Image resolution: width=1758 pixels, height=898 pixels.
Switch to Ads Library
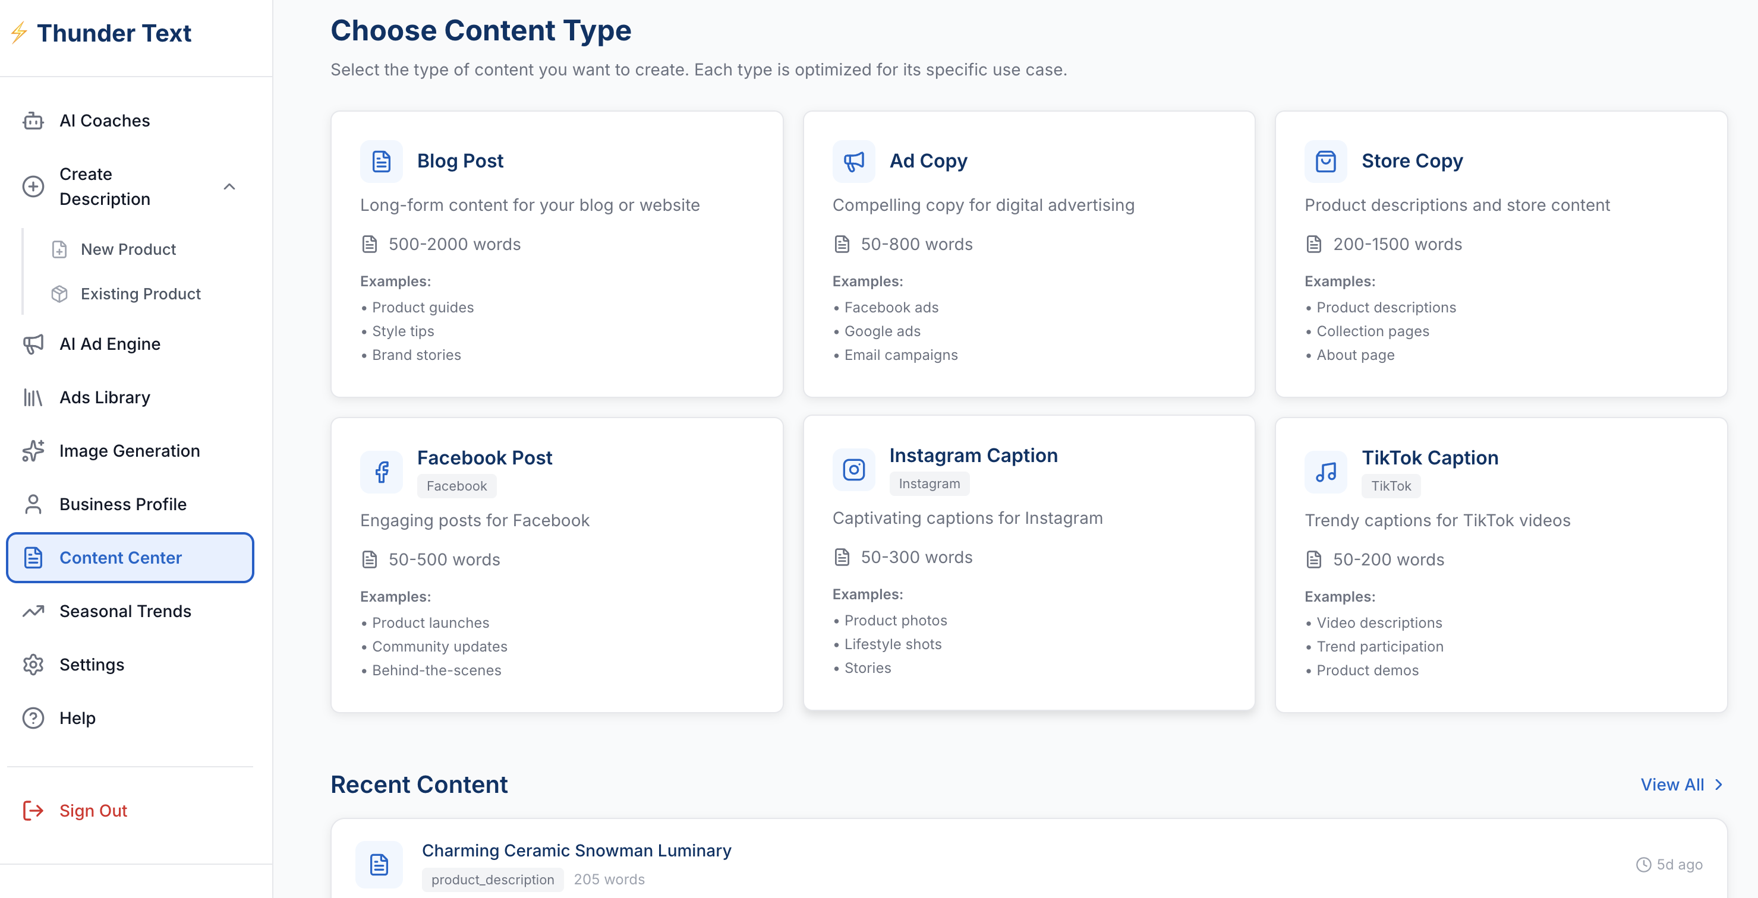105,397
